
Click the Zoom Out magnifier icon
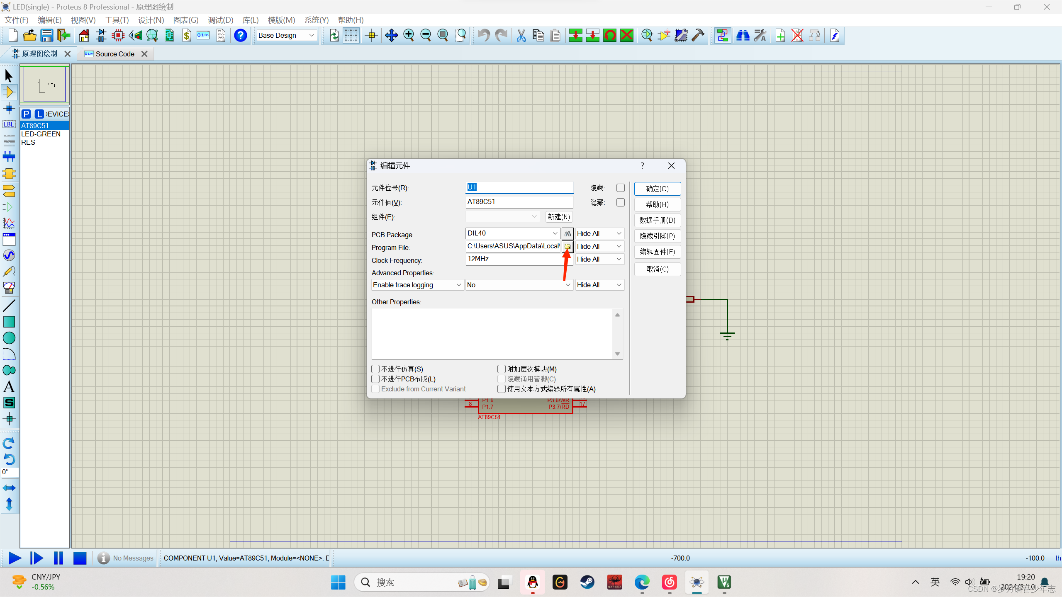(x=426, y=35)
